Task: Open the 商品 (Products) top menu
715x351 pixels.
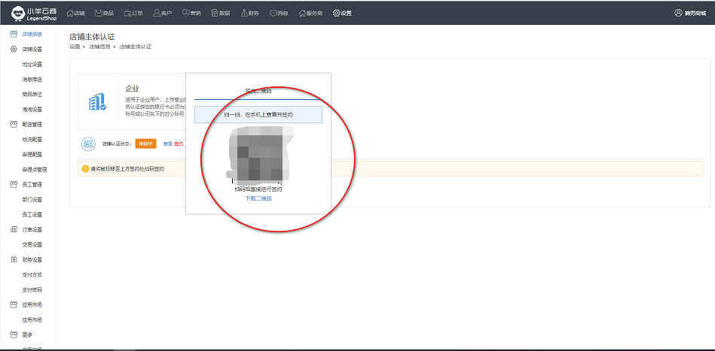Action: tap(104, 13)
